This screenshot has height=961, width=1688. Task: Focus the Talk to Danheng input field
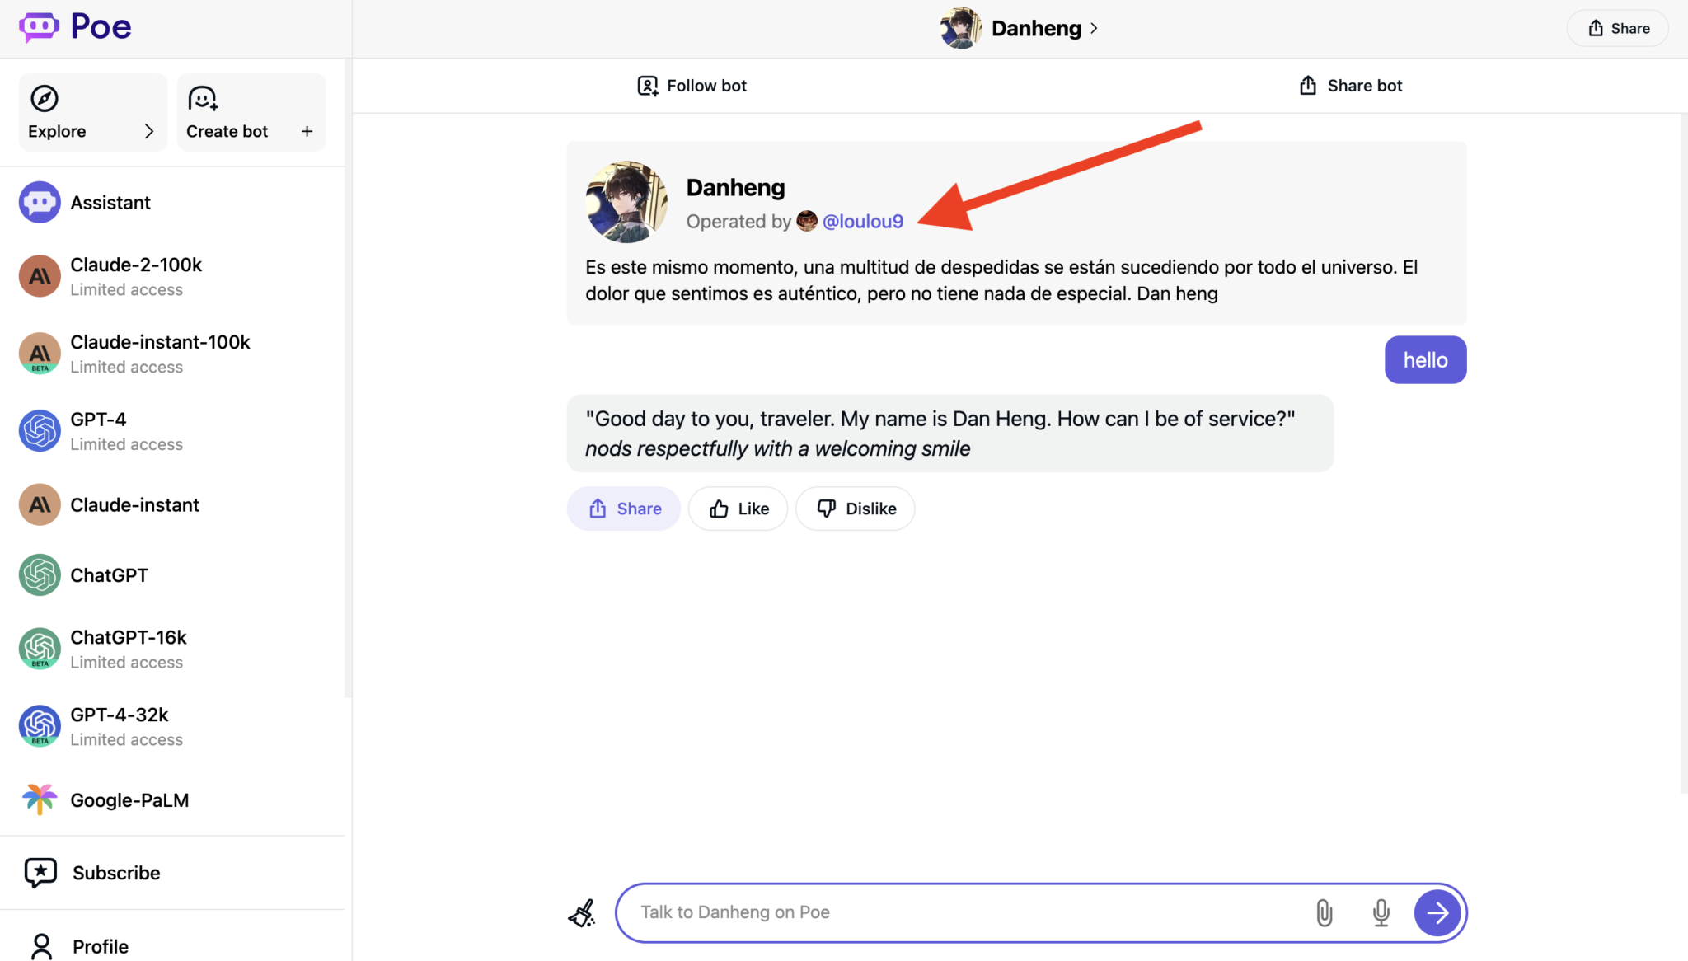tap(964, 912)
